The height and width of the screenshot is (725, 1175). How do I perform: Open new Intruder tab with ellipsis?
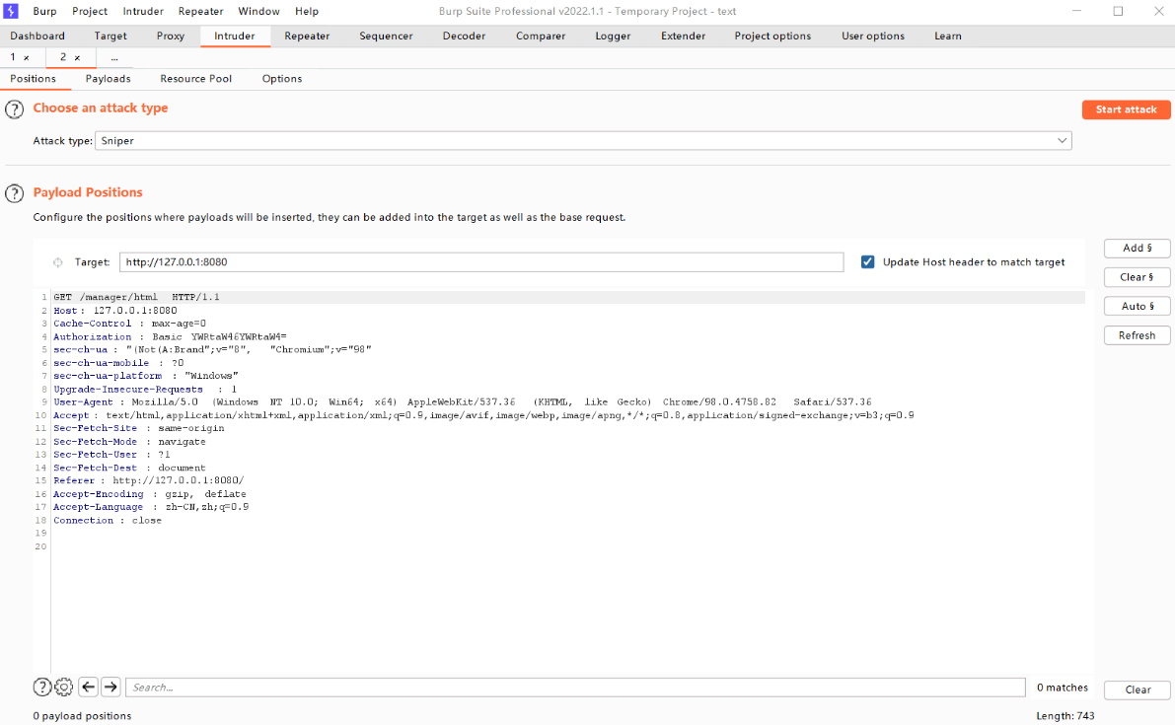(114, 57)
